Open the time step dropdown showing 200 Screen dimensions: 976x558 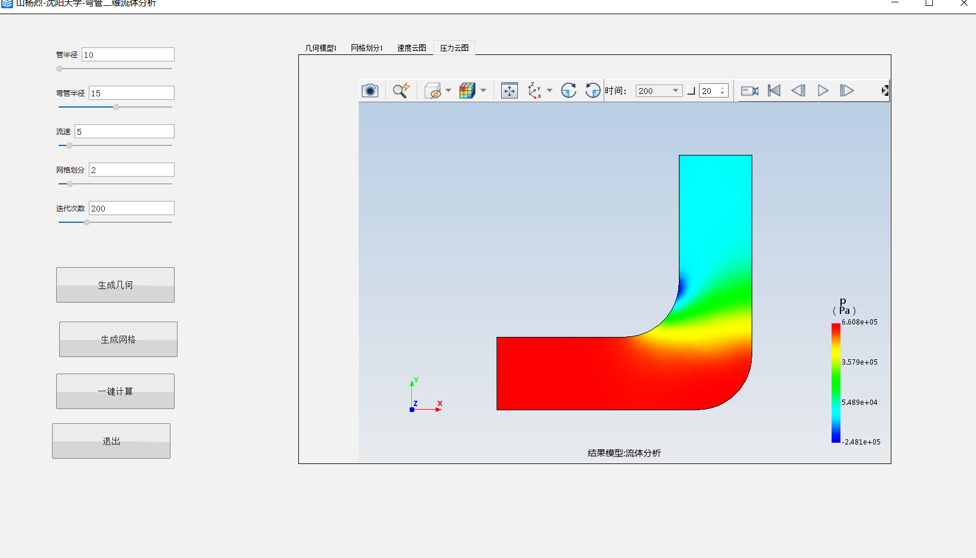(659, 90)
